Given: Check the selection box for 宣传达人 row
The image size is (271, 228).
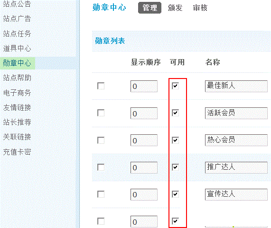Looking at the screenshot, I should tap(101, 194).
